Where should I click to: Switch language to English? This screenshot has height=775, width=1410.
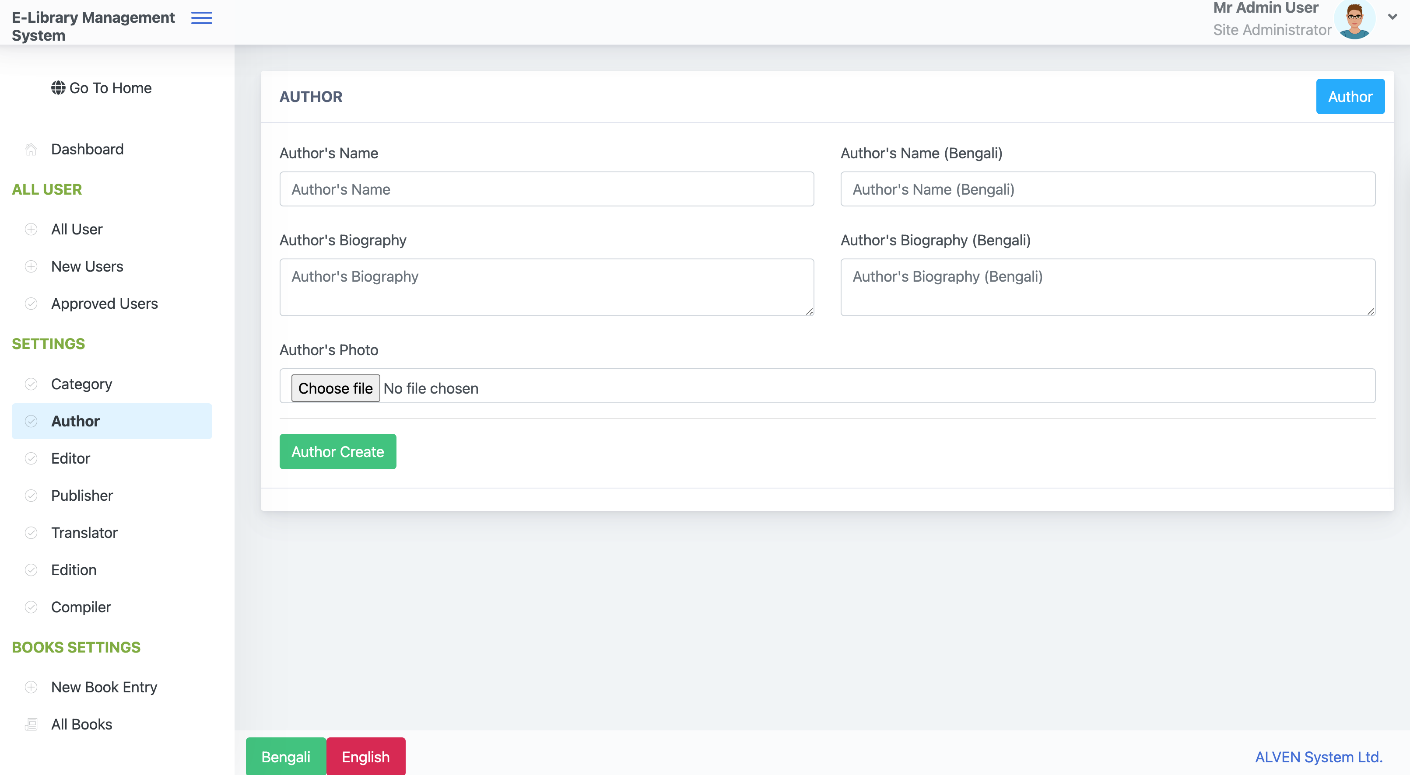click(366, 756)
